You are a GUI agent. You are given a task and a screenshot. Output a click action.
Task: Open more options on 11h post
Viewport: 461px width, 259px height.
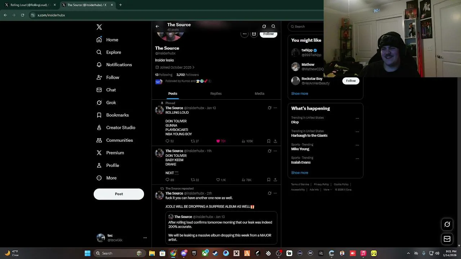click(x=275, y=151)
